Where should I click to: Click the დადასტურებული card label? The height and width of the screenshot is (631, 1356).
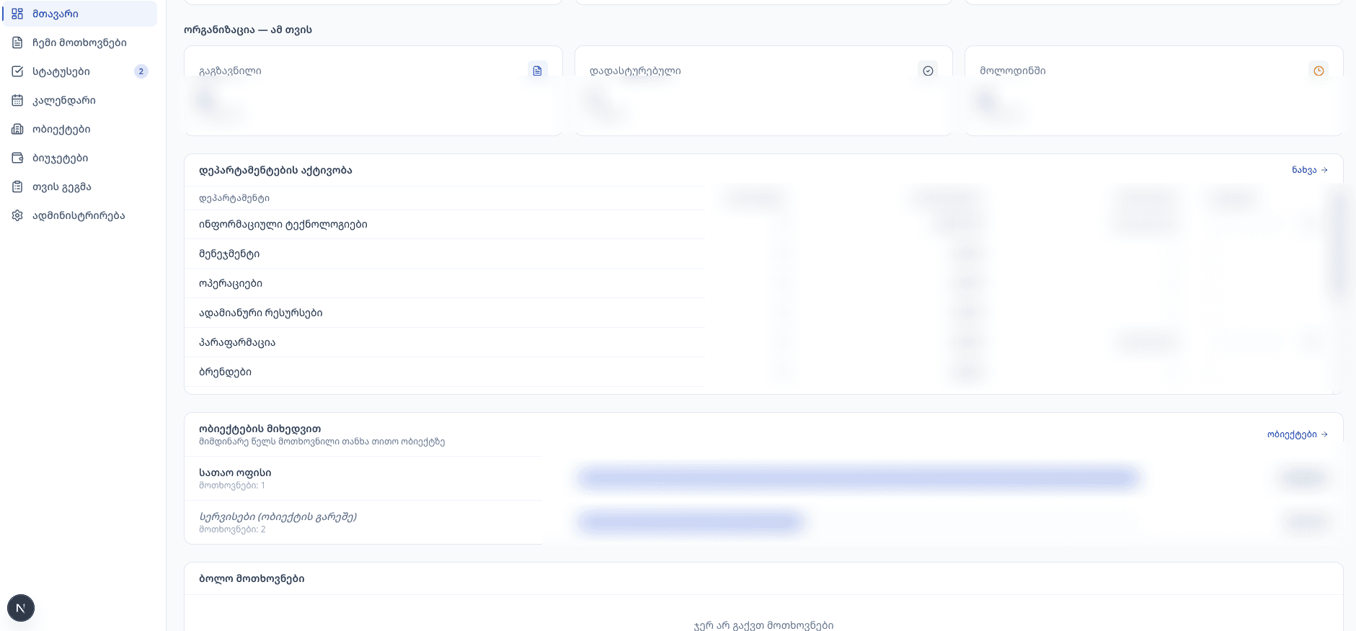[x=635, y=71]
